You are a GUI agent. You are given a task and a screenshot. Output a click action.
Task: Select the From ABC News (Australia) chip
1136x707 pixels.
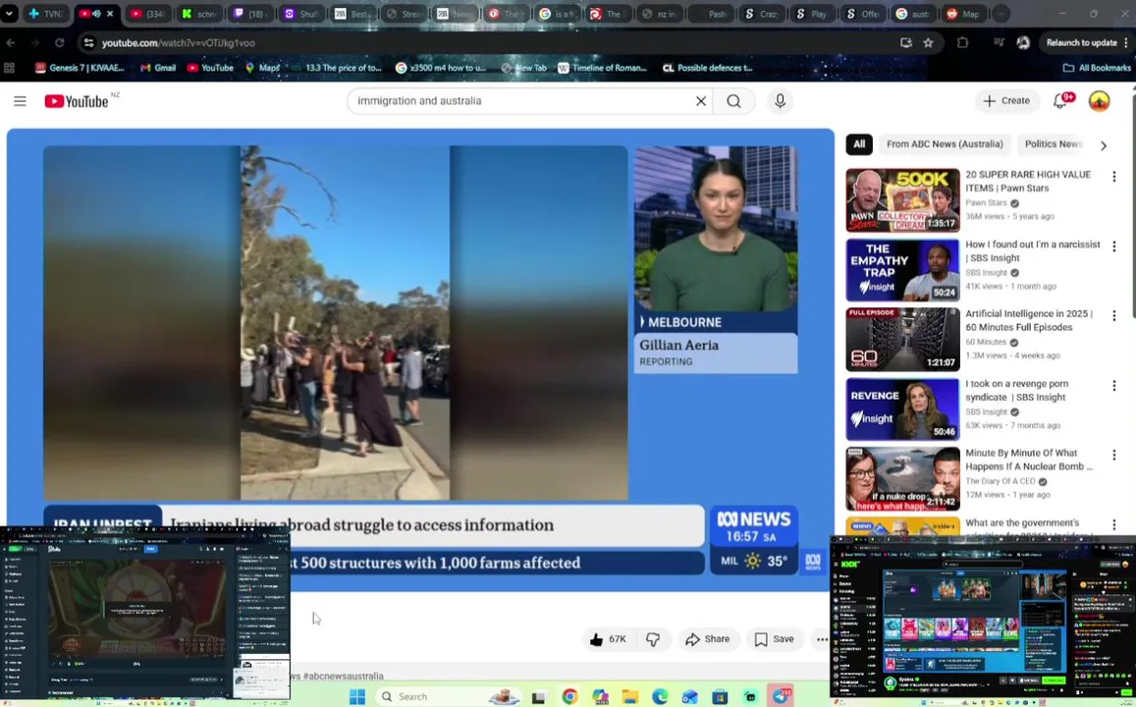(945, 144)
